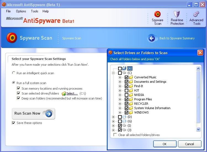Click Back to Spyware Summary link
Viewport: 207px width, 152px height.
point(177,38)
